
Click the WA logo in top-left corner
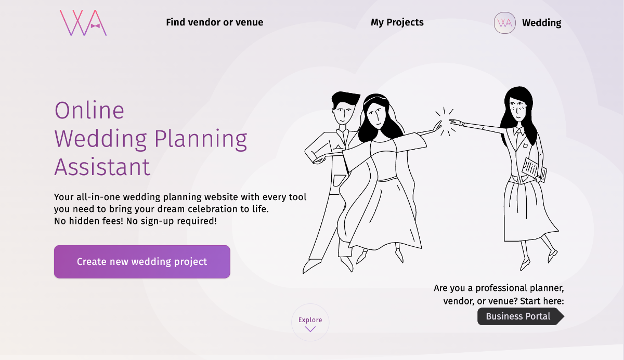(x=83, y=23)
